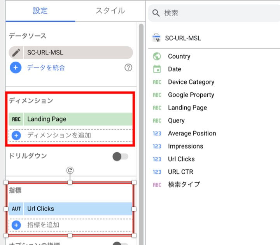The width and height of the screenshot is (280, 245).
Task: Click the pencil edit icon for SC-URL-MSL
Action: point(16,53)
